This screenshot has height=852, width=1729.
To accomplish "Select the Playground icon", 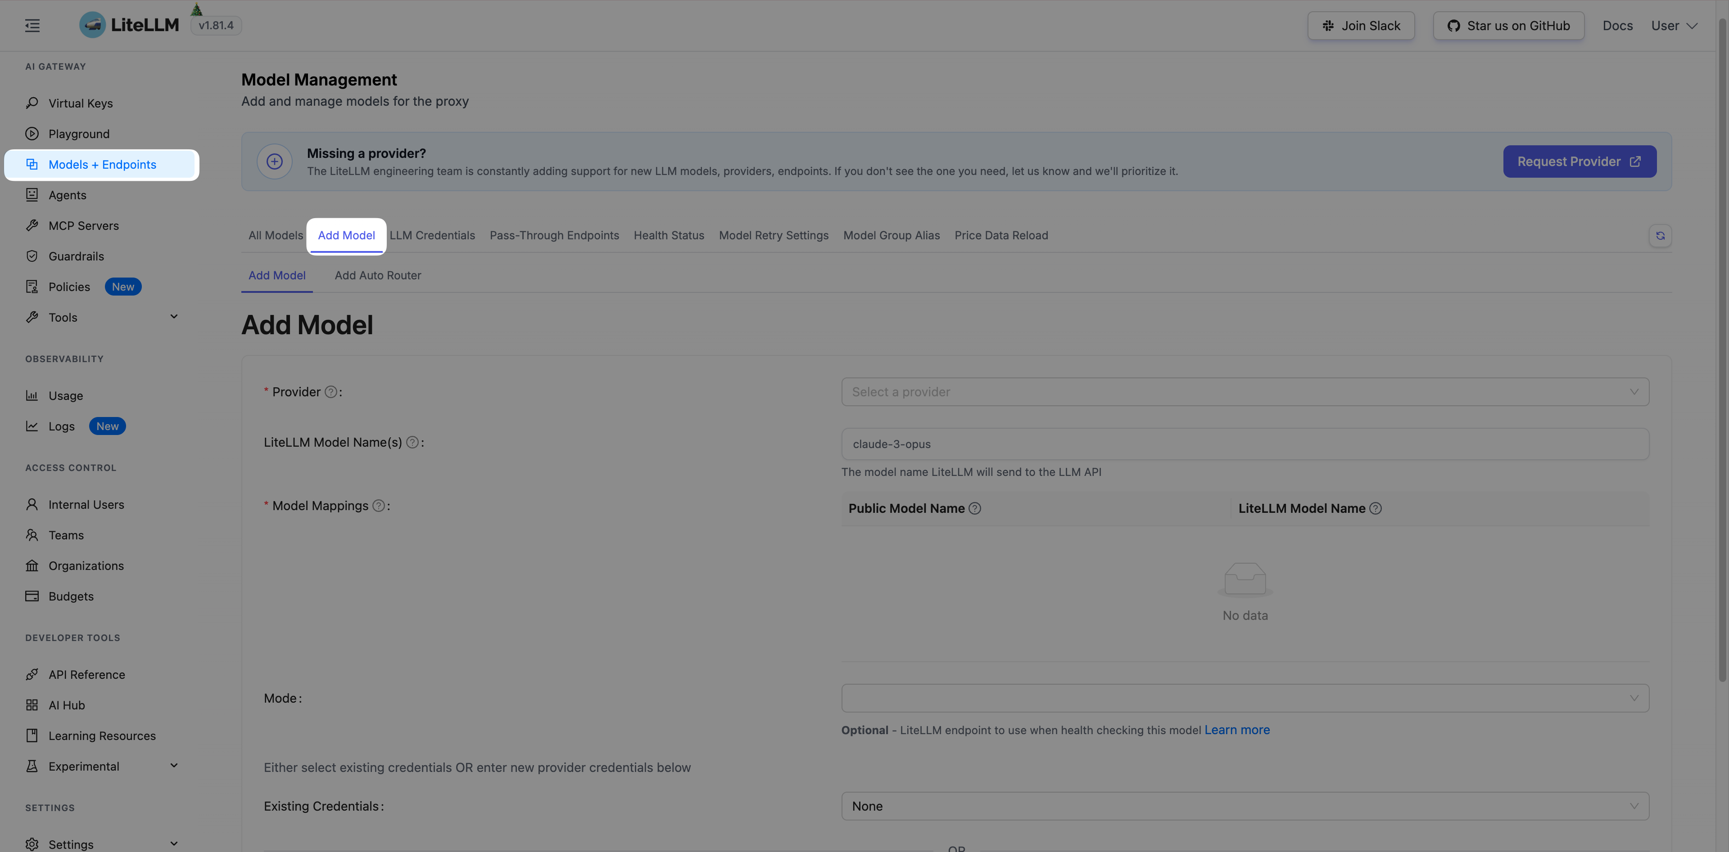I will 32,134.
